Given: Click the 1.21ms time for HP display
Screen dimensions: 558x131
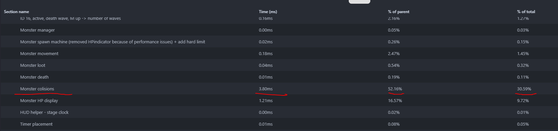Looking at the screenshot, I should tap(266, 101).
